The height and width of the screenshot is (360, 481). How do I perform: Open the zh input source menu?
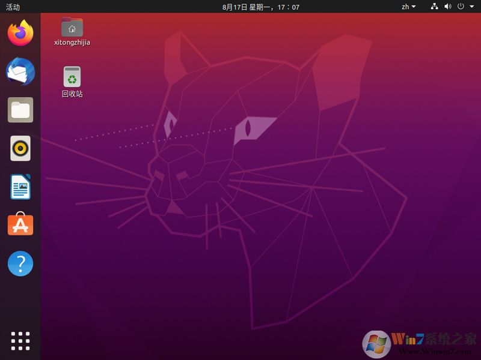pyautogui.click(x=407, y=7)
